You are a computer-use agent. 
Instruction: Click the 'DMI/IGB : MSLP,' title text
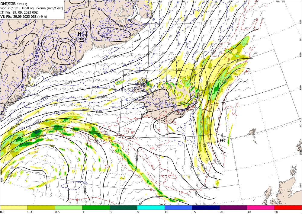click(x=14, y=3)
